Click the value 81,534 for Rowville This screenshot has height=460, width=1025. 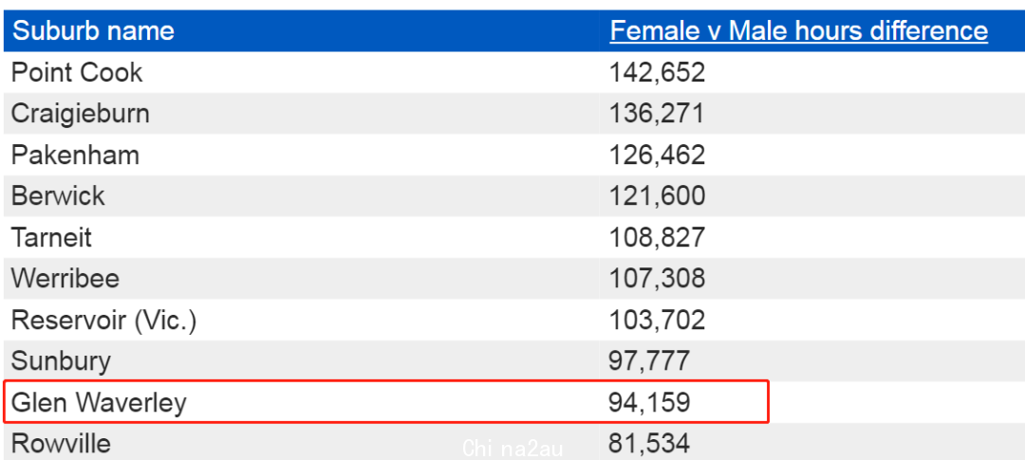[x=649, y=443]
